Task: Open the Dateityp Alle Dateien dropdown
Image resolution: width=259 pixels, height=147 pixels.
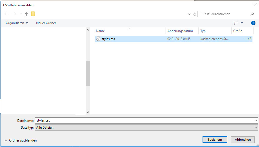Action: (146, 128)
